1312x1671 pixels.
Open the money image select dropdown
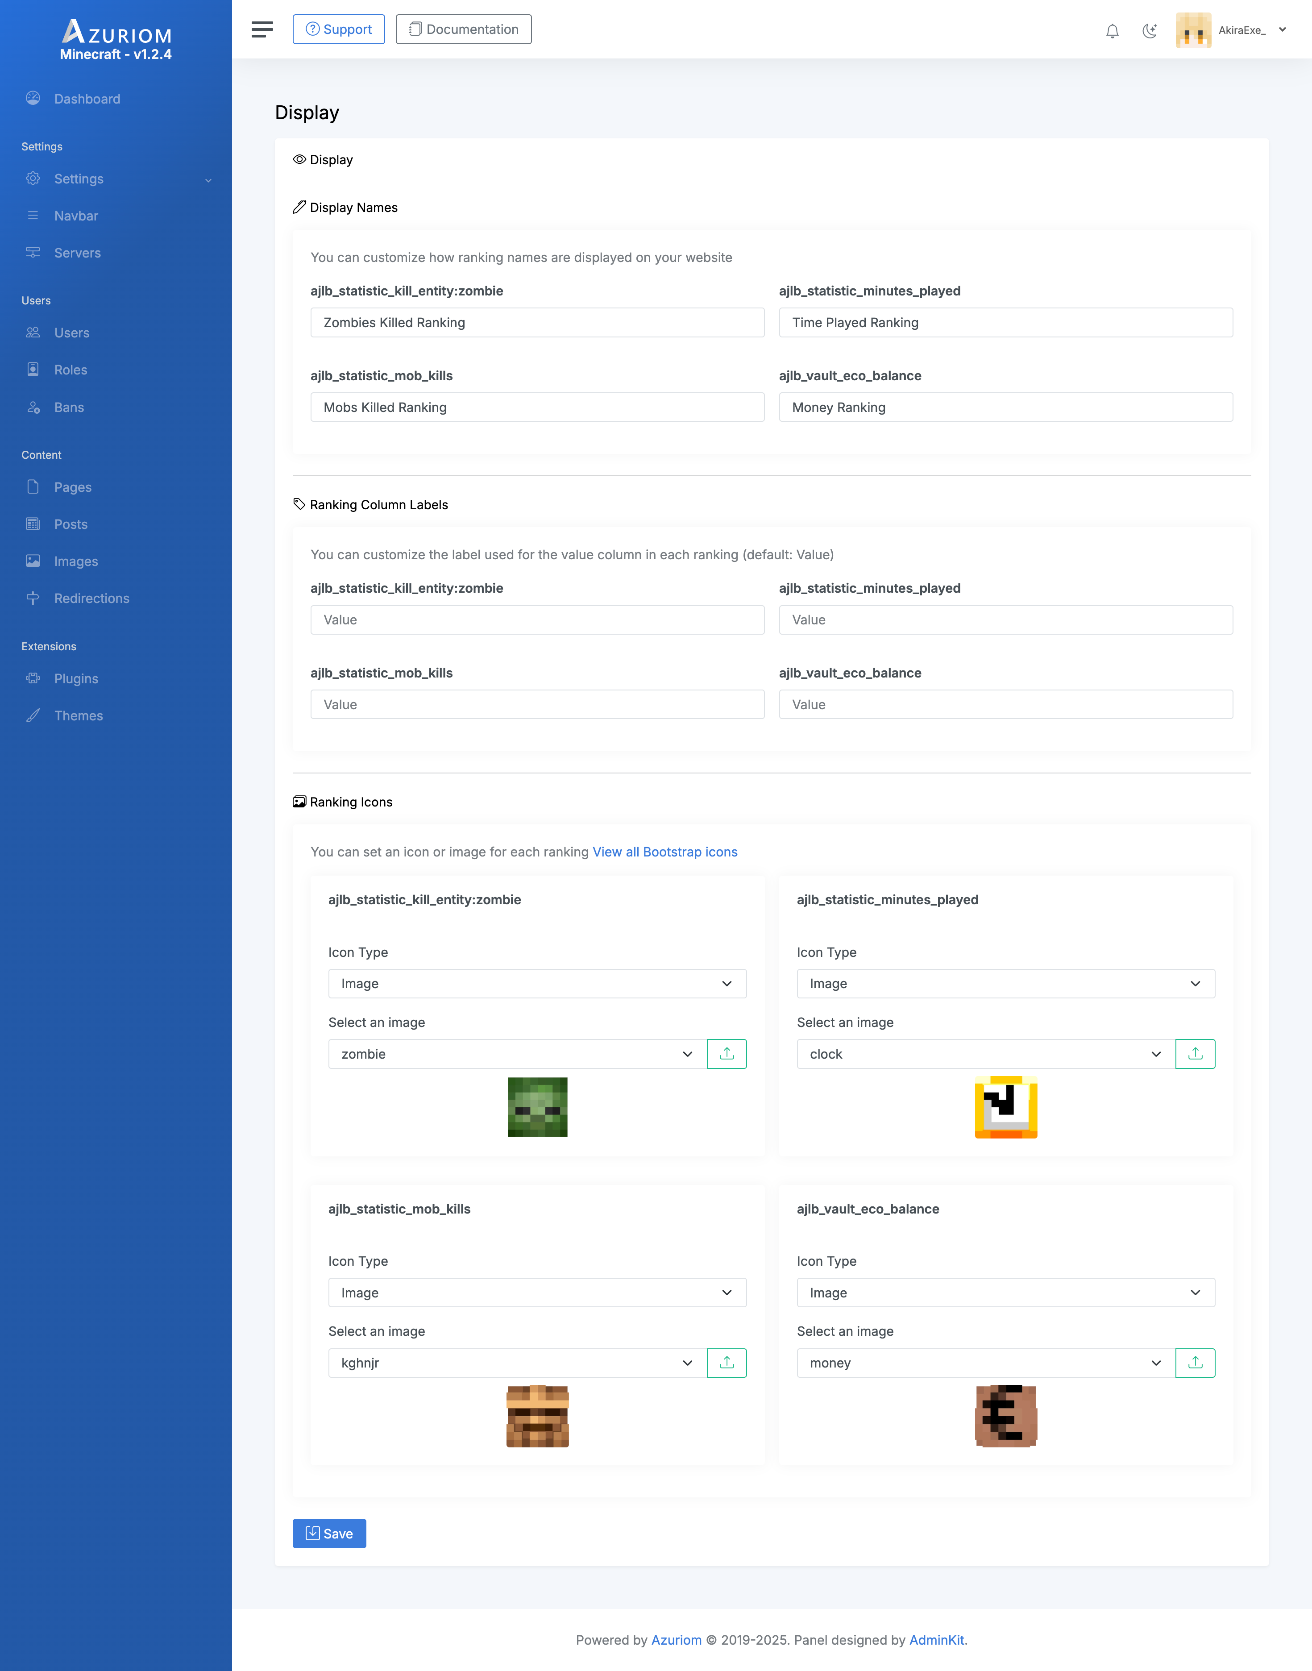click(985, 1363)
